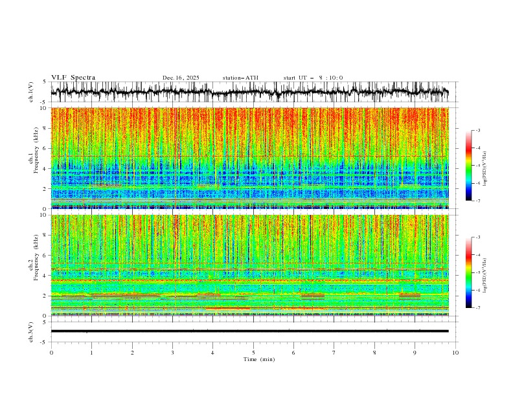Click the "-7" label on ch.2 color bar

click(477, 308)
